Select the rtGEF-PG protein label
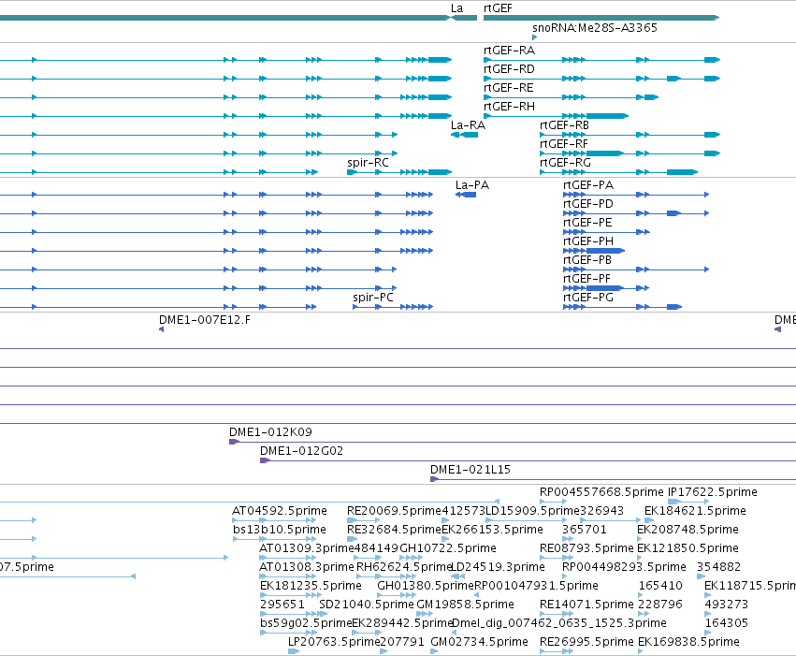796x656 pixels. [588, 298]
